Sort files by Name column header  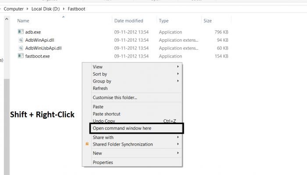tap(23, 21)
